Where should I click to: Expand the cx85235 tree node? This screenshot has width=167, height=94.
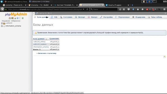point(2,23)
